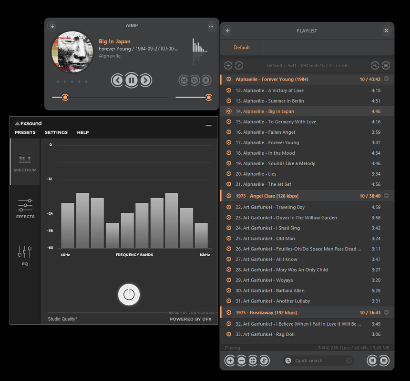
Task: Click the magnifier icon in Quick search
Action: click(288, 361)
